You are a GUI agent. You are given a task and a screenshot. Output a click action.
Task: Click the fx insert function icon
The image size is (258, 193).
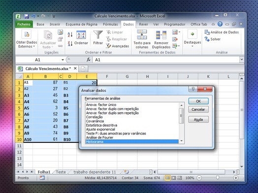click(x=89, y=60)
